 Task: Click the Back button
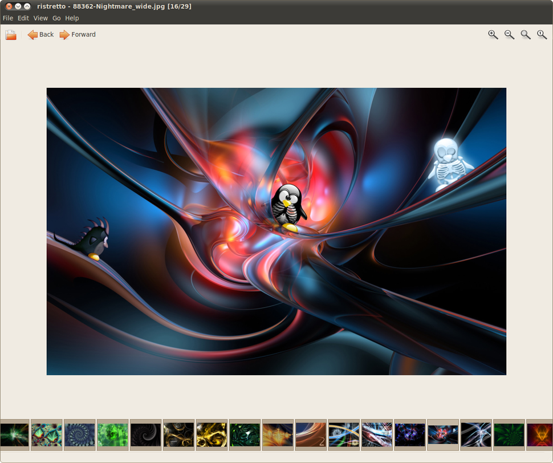[x=40, y=34]
